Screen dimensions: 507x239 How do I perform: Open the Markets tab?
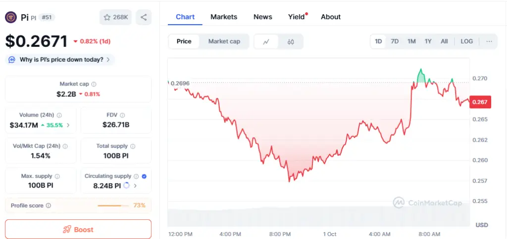[224, 17]
